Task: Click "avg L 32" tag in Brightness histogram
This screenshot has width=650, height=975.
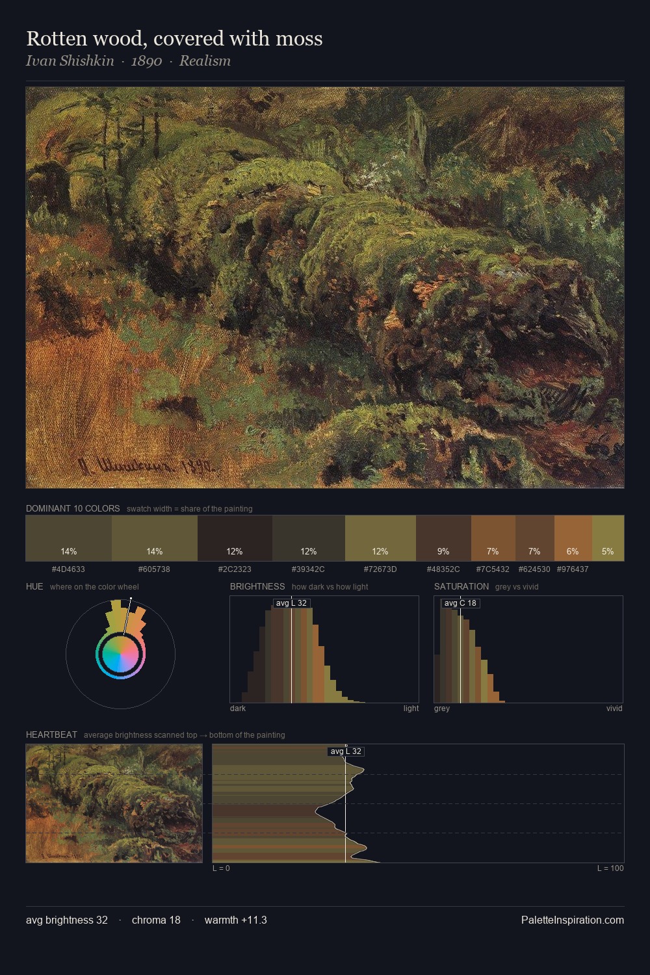Action: [x=291, y=603]
